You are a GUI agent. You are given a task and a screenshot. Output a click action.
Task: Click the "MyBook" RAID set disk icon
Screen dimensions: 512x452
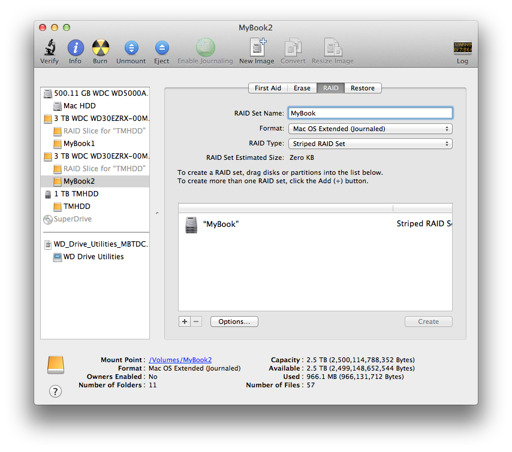[x=191, y=225]
